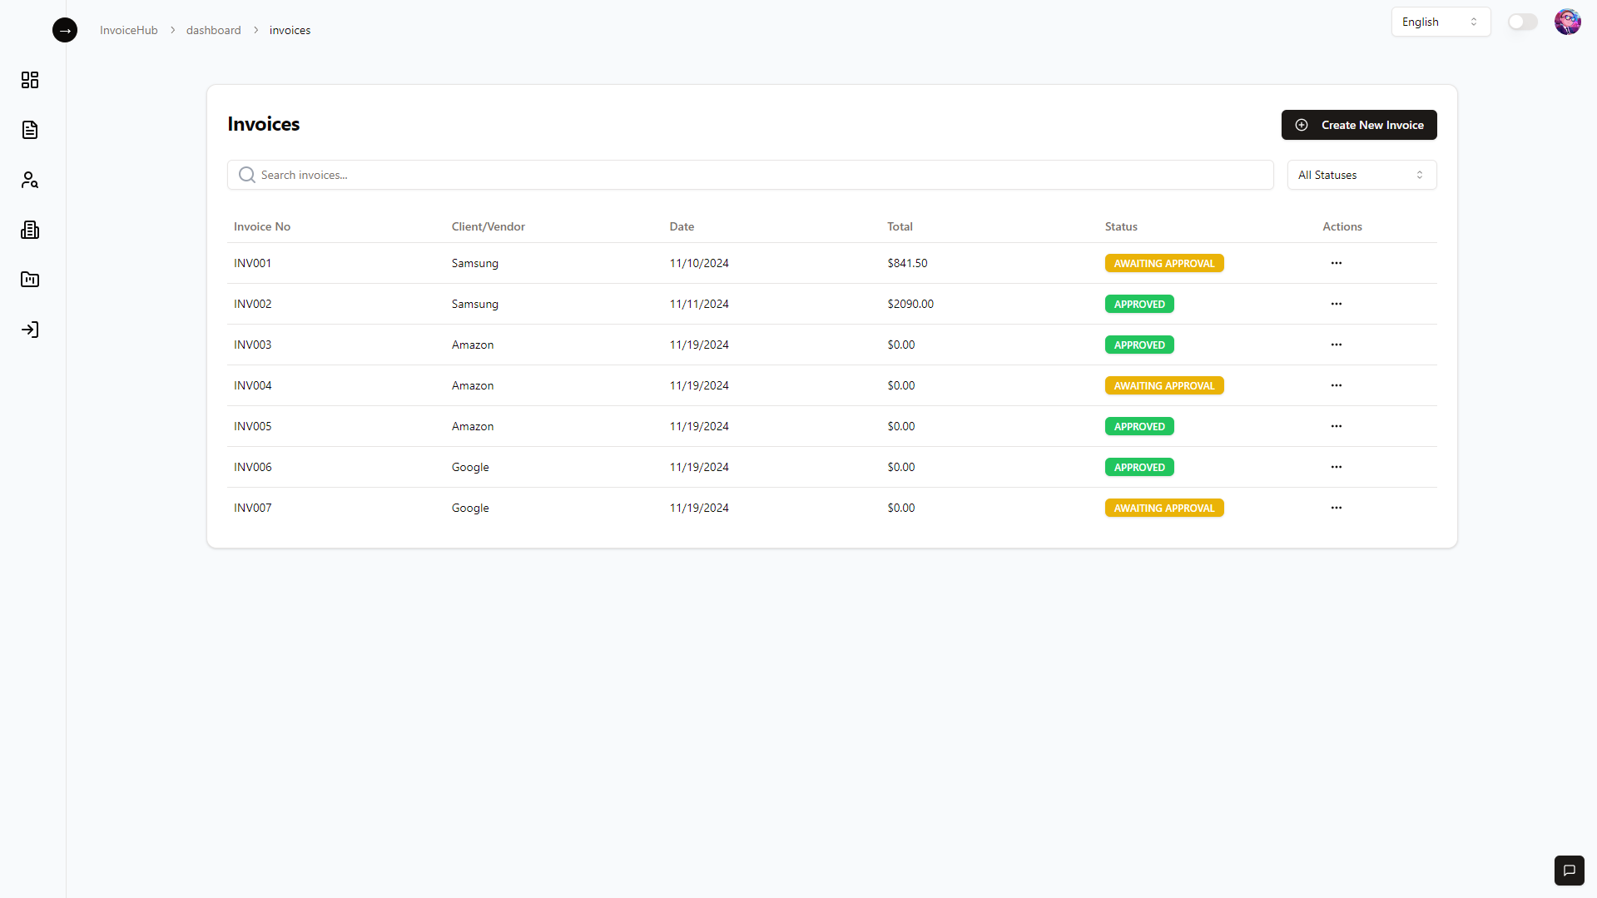Open the user search icon in sidebar
The height and width of the screenshot is (898, 1597).
tap(30, 180)
